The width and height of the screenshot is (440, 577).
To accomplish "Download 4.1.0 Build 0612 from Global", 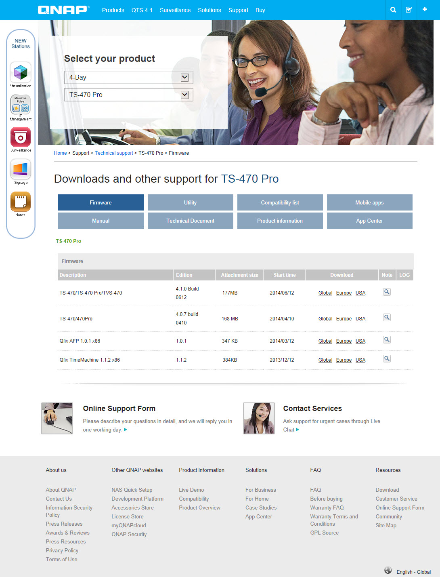I will pos(325,293).
